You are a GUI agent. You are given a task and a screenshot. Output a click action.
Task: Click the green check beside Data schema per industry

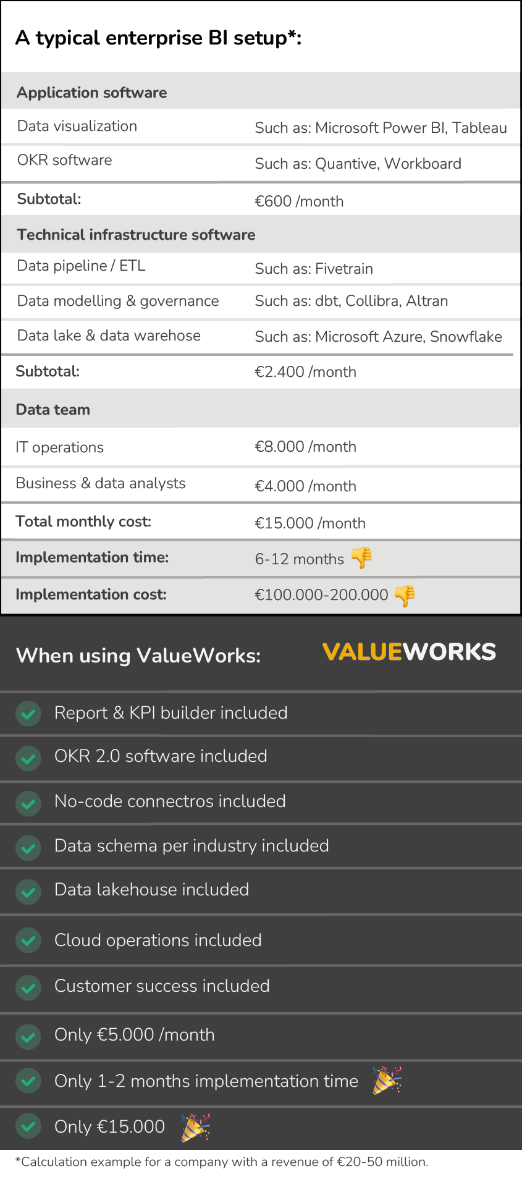click(28, 847)
